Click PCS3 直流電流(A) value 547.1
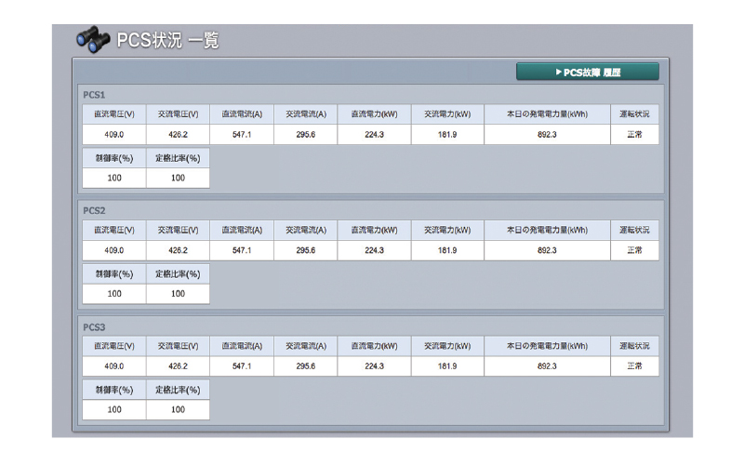744x465 pixels. [242, 366]
